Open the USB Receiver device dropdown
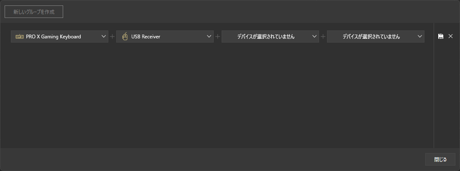 click(165, 37)
